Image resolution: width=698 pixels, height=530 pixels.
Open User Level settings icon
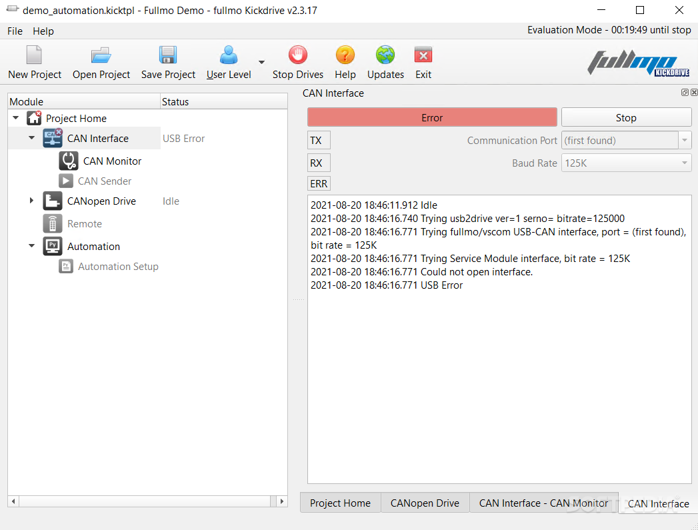pos(229,55)
